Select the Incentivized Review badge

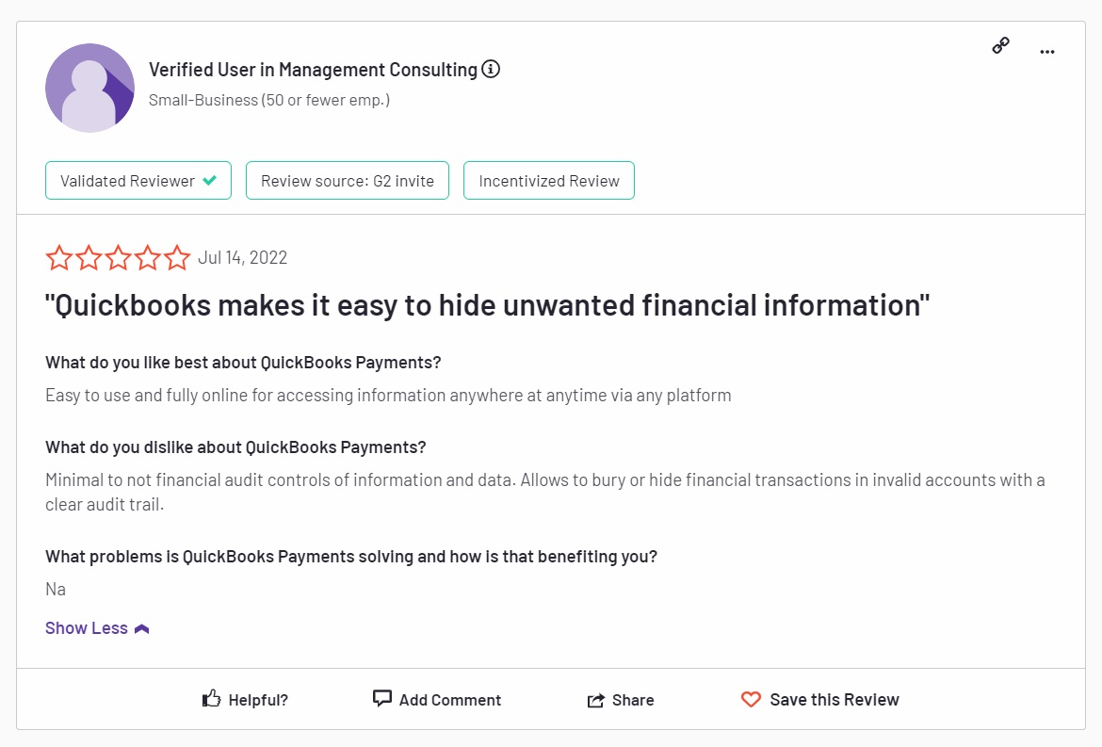pyautogui.click(x=548, y=180)
